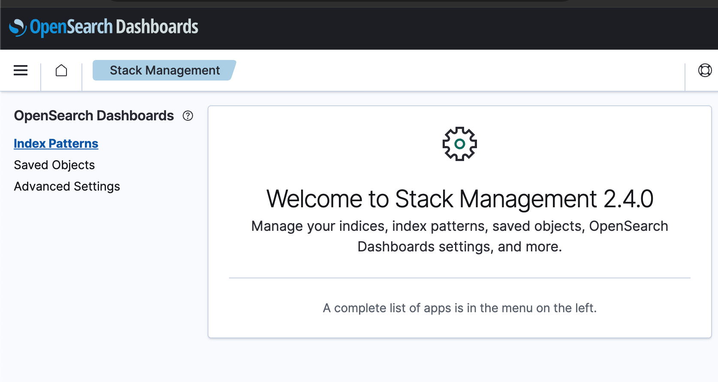Image resolution: width=718 pixels, height=382 pixels.
Task: Click the OpenSearch swirl logo mark
Action: (18, 27)
